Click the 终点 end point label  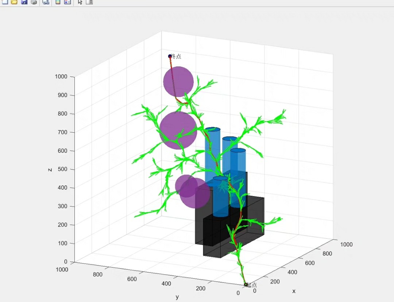click(x=176, y=56)
